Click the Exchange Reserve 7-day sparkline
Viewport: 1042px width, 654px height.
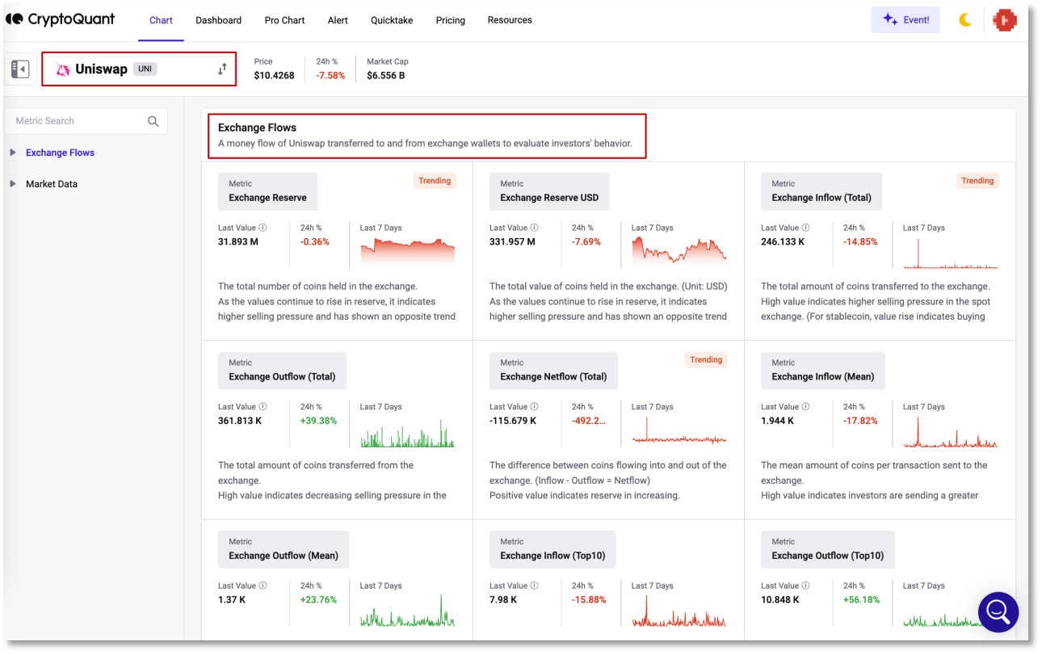[408, 252]
